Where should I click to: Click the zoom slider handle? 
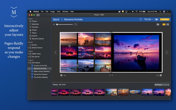point(57,24)
